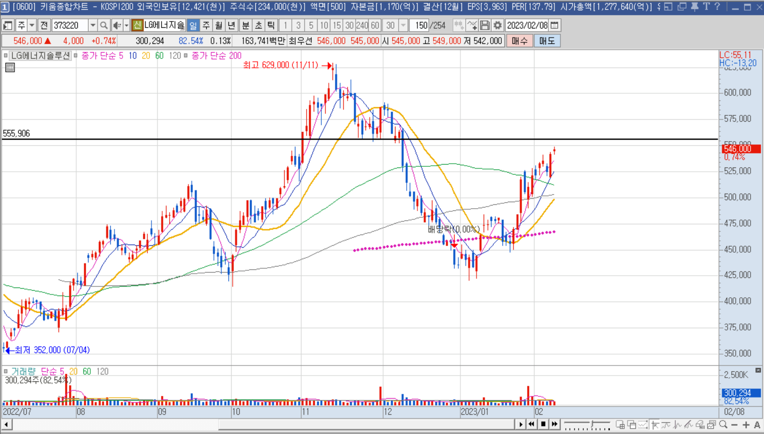
Task: Save the chart with the floppy disk icon
Action: [485, 25]
